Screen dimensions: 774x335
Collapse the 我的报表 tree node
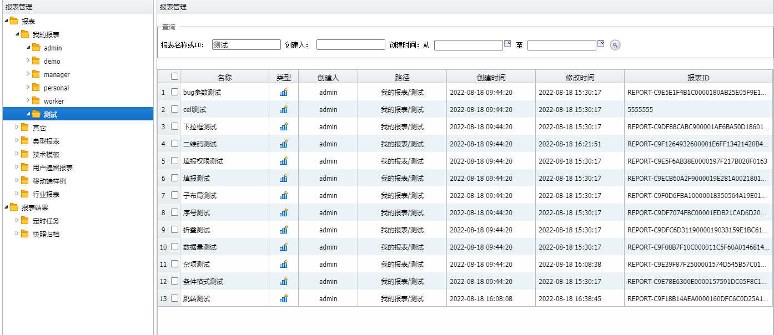click(17, 34)
